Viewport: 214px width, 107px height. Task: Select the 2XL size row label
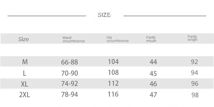25,95
